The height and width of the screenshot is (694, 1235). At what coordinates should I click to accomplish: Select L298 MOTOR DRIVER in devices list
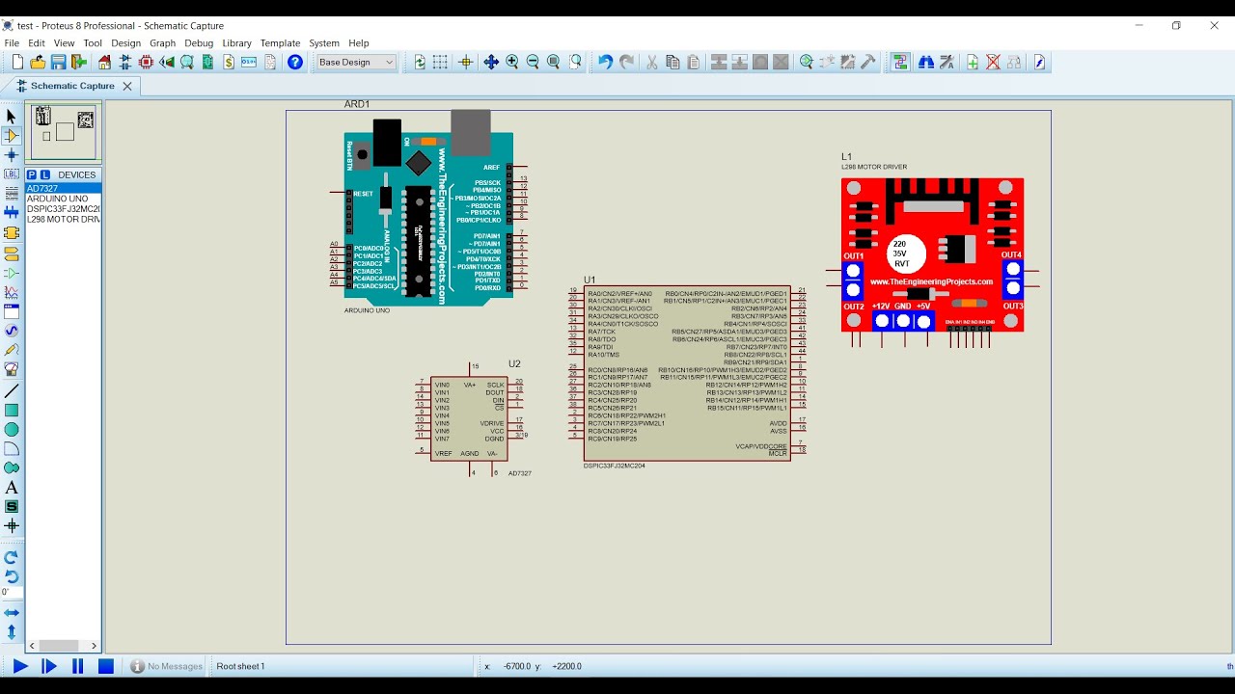click(63, 219)
